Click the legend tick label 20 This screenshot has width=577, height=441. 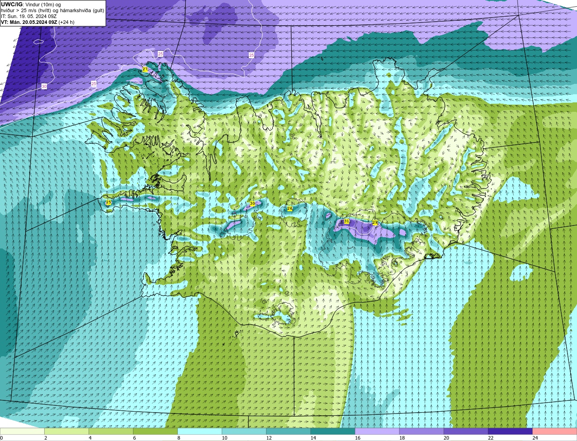coord(446,438)
